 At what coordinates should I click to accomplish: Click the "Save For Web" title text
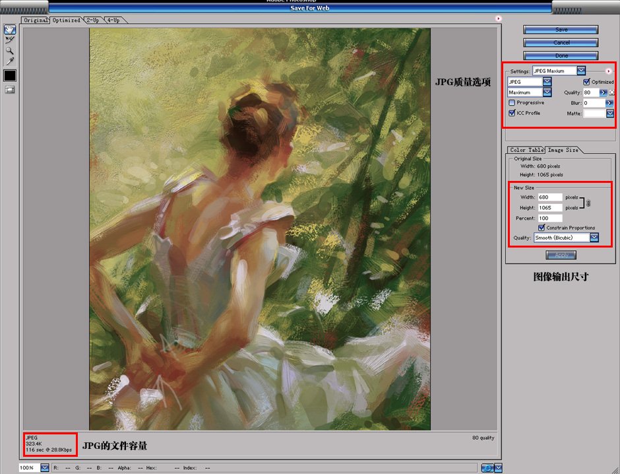tap(309, 8)
